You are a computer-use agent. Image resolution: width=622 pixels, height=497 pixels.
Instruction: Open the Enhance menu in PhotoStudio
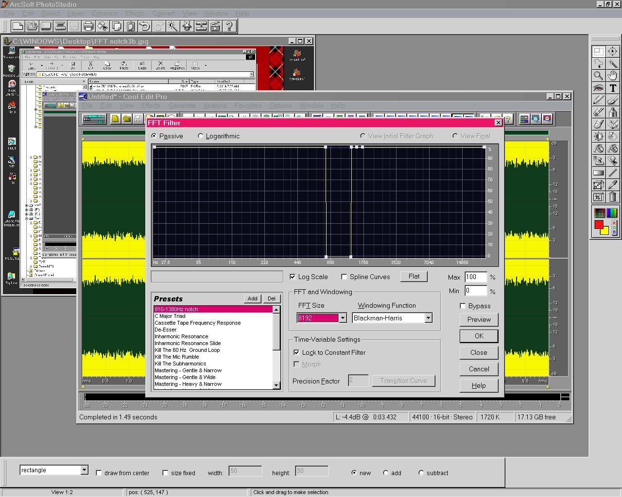[104, 13]
